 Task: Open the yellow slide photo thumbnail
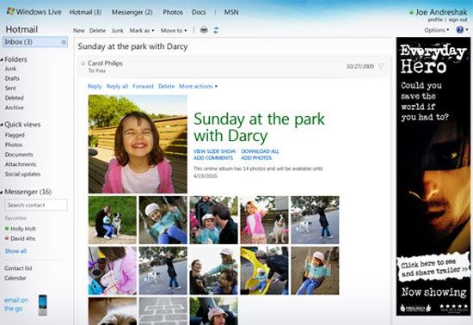[264, 271]
